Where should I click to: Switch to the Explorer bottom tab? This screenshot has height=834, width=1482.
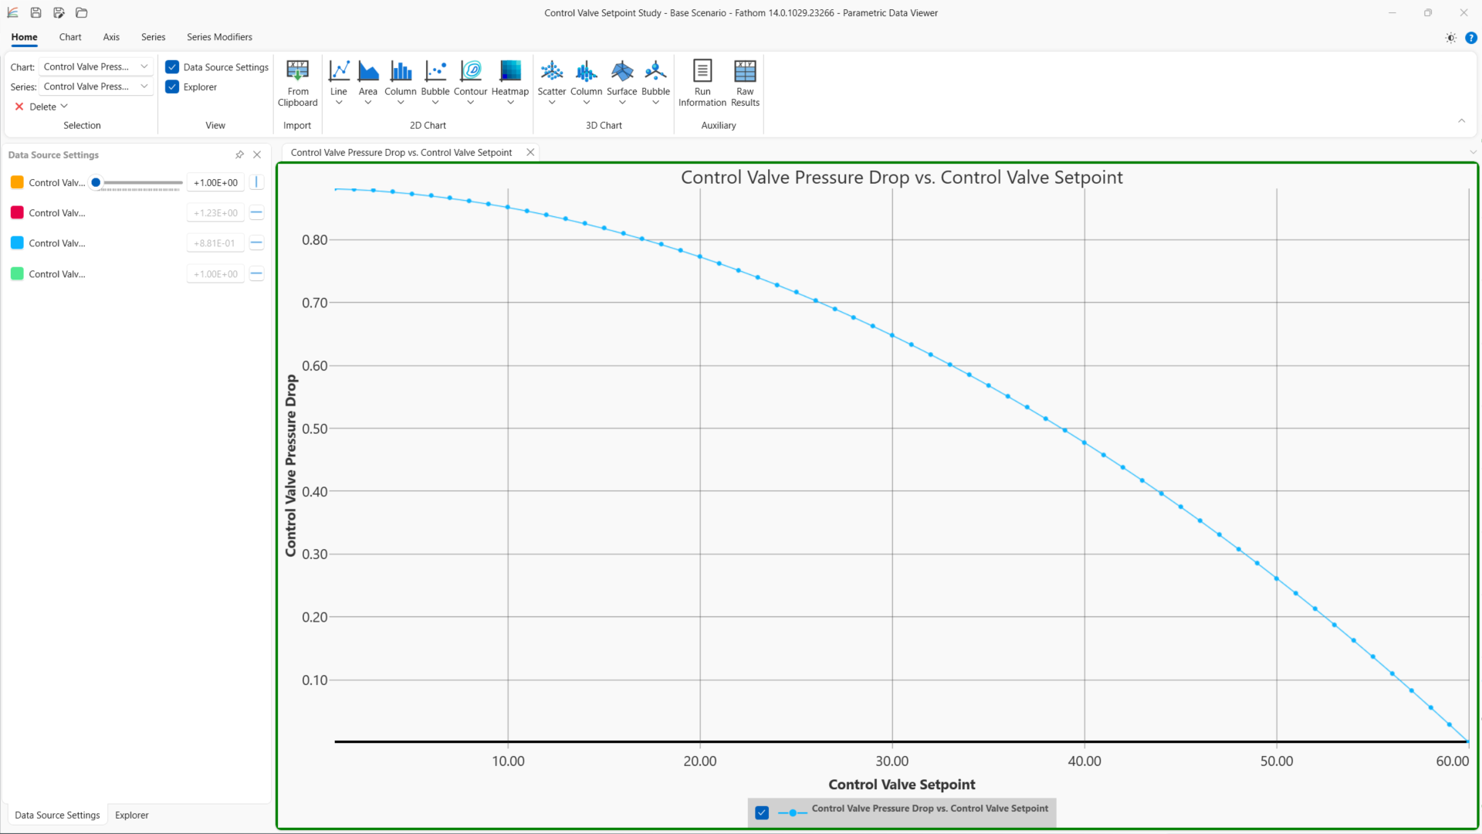pyautogui.click(x=131, y=815)
